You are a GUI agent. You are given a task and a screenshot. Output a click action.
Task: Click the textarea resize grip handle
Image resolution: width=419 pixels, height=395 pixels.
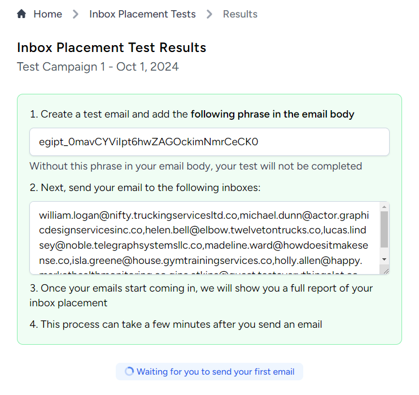pyautogui.click(x=386, y=271)
